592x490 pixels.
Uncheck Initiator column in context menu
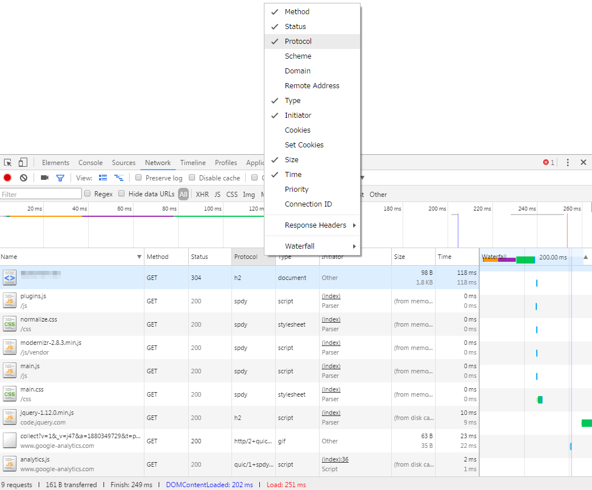click(x=312, y=115)
